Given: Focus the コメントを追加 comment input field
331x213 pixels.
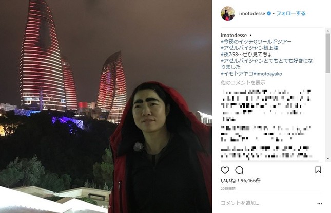Looking at the screenshot, I should 267,203.
